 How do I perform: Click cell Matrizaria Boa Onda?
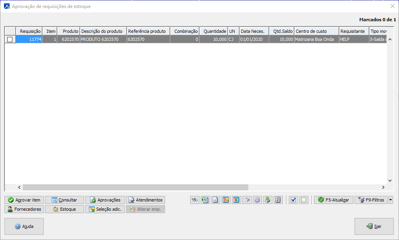316,39
